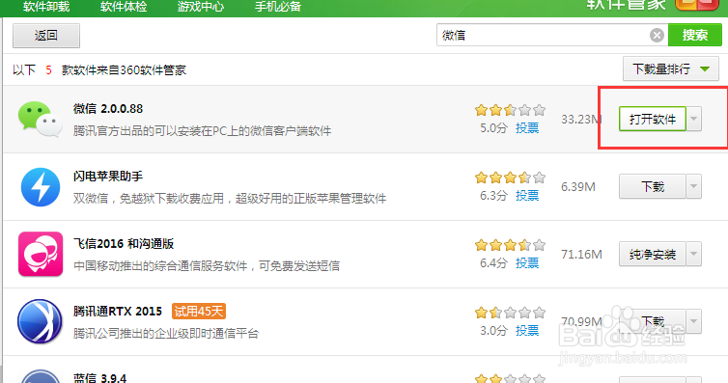Screen dimensions: 728x383
Task: Click the orange 试用45天 badge
Action: click(x=199, y=312)
